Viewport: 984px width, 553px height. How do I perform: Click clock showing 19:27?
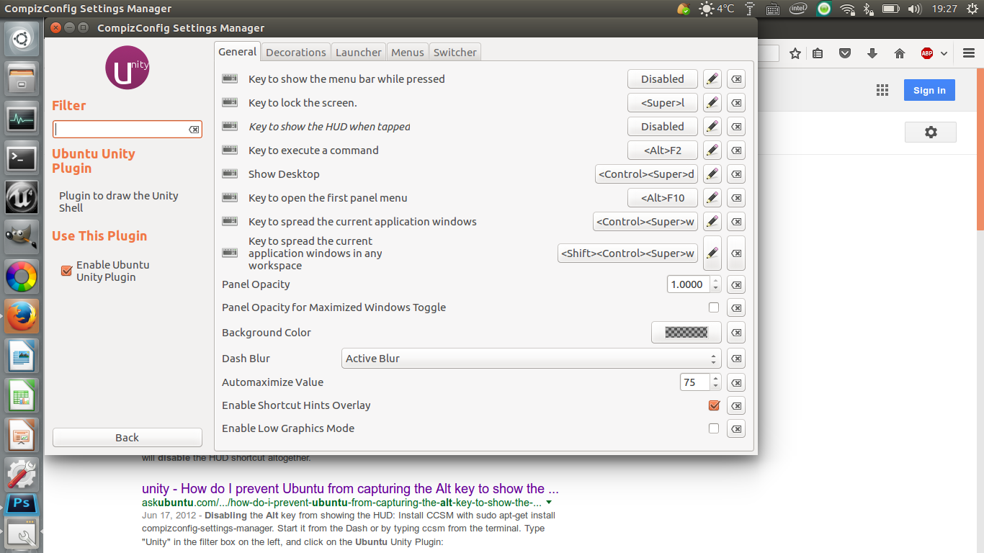click(944, 9)
